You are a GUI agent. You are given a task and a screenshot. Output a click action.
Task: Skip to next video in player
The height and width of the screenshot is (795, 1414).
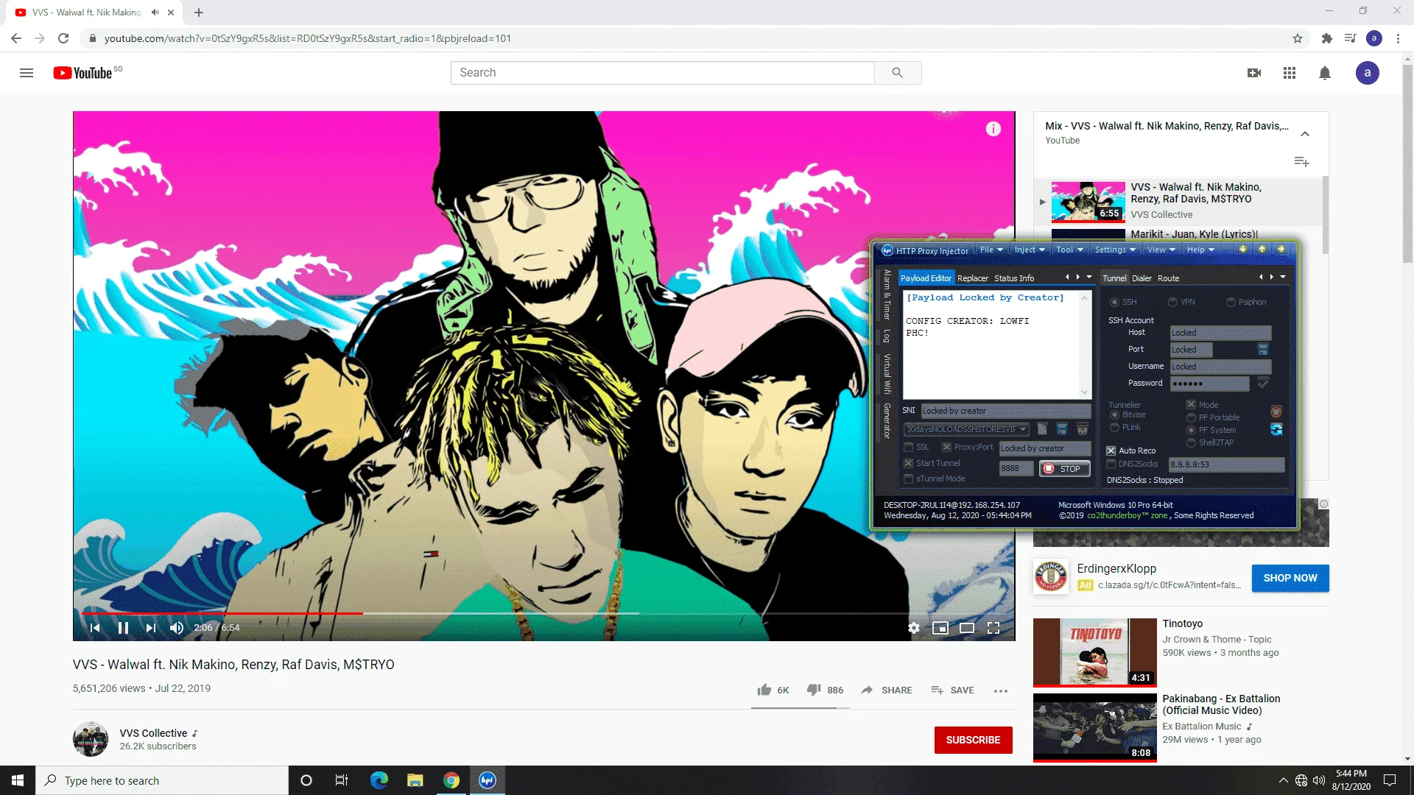150,628
